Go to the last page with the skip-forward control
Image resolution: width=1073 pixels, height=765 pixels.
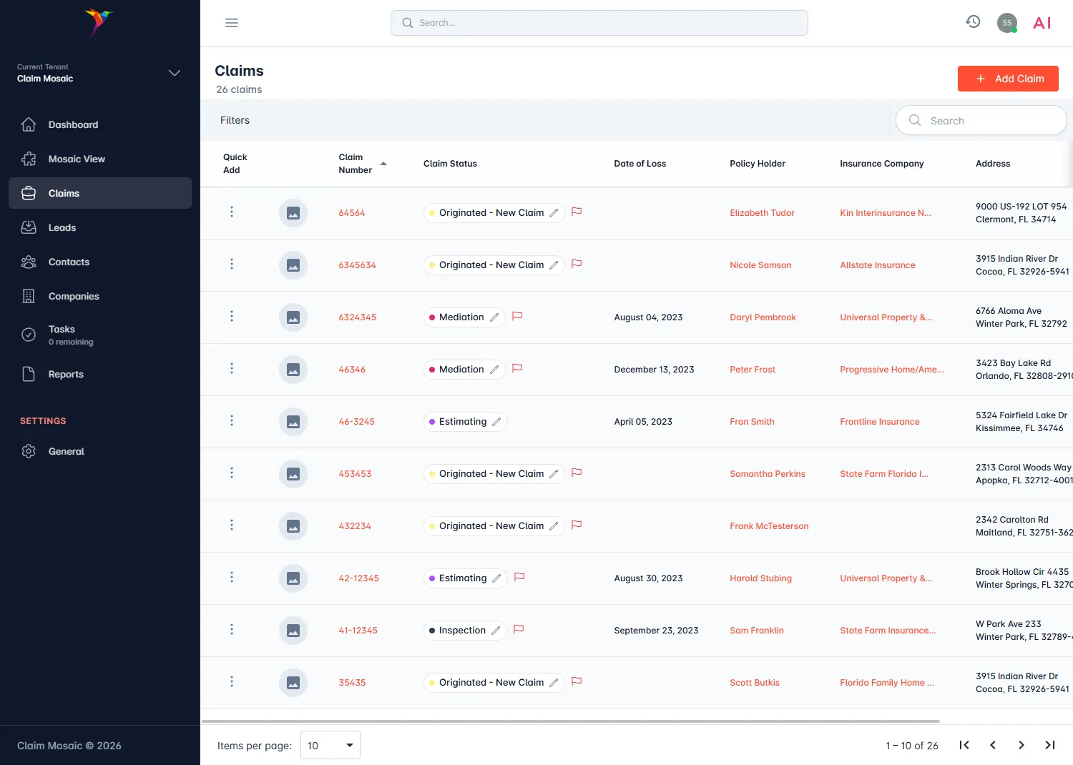click(1049, 745)
